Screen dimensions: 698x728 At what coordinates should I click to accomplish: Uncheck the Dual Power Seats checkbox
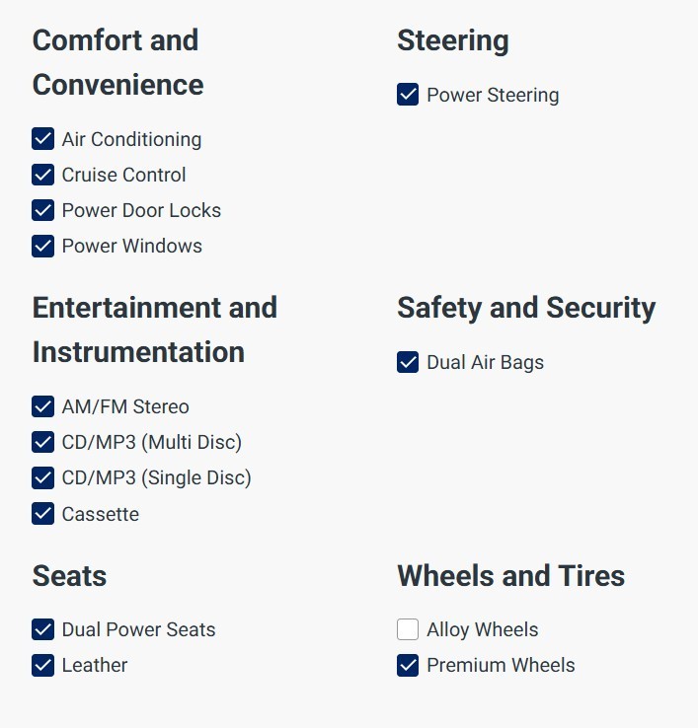tap(43, 629)
